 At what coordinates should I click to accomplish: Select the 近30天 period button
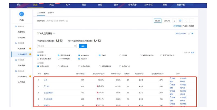pos(167,21)
